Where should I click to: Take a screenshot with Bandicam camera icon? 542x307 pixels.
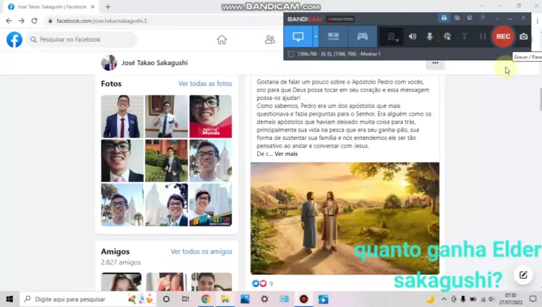click(x=523, y=36)
